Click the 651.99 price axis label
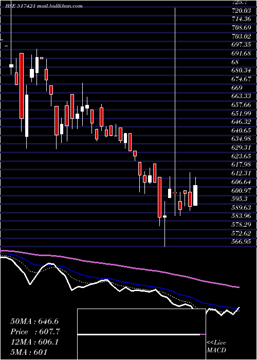The image size is (257, 360). tap(242, 114)
